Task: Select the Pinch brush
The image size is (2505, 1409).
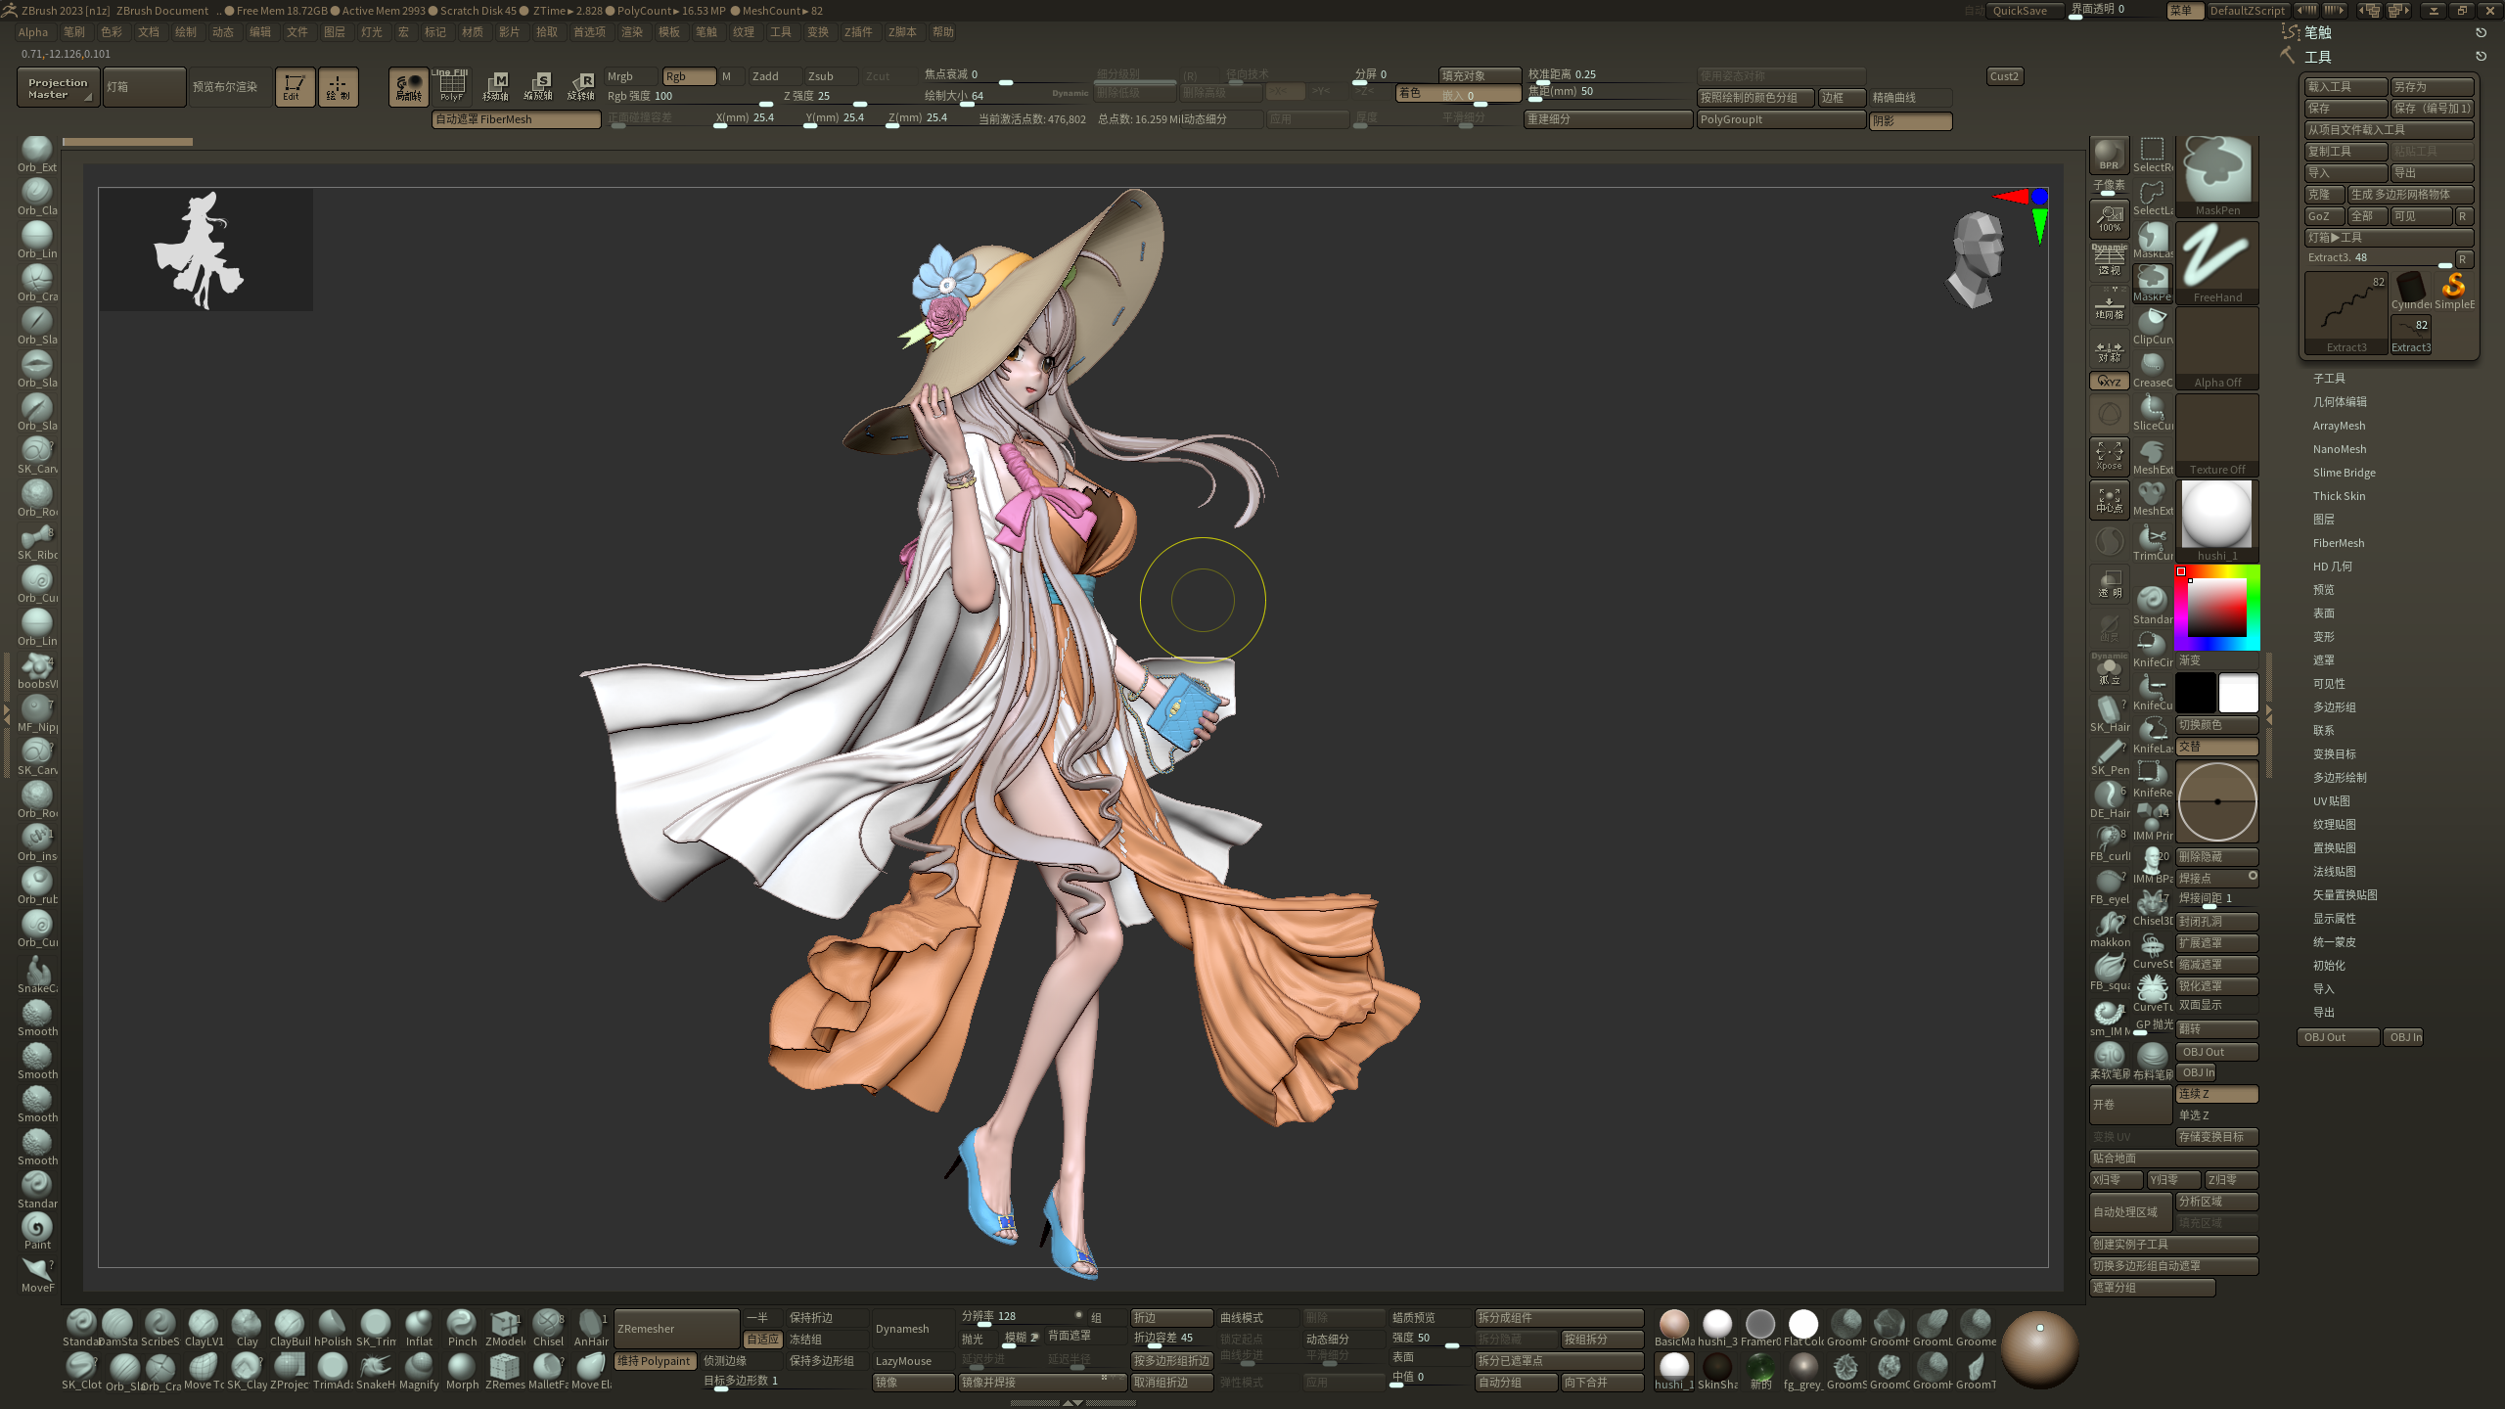Action: (x=461, y=1325)
